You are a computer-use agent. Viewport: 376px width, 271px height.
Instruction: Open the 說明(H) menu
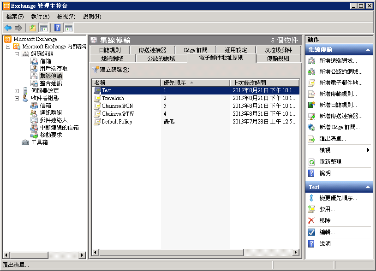click(x=92, y=17)
